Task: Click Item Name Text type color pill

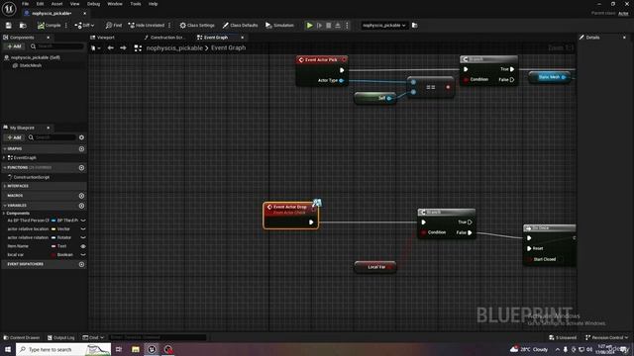Action: 53,246
